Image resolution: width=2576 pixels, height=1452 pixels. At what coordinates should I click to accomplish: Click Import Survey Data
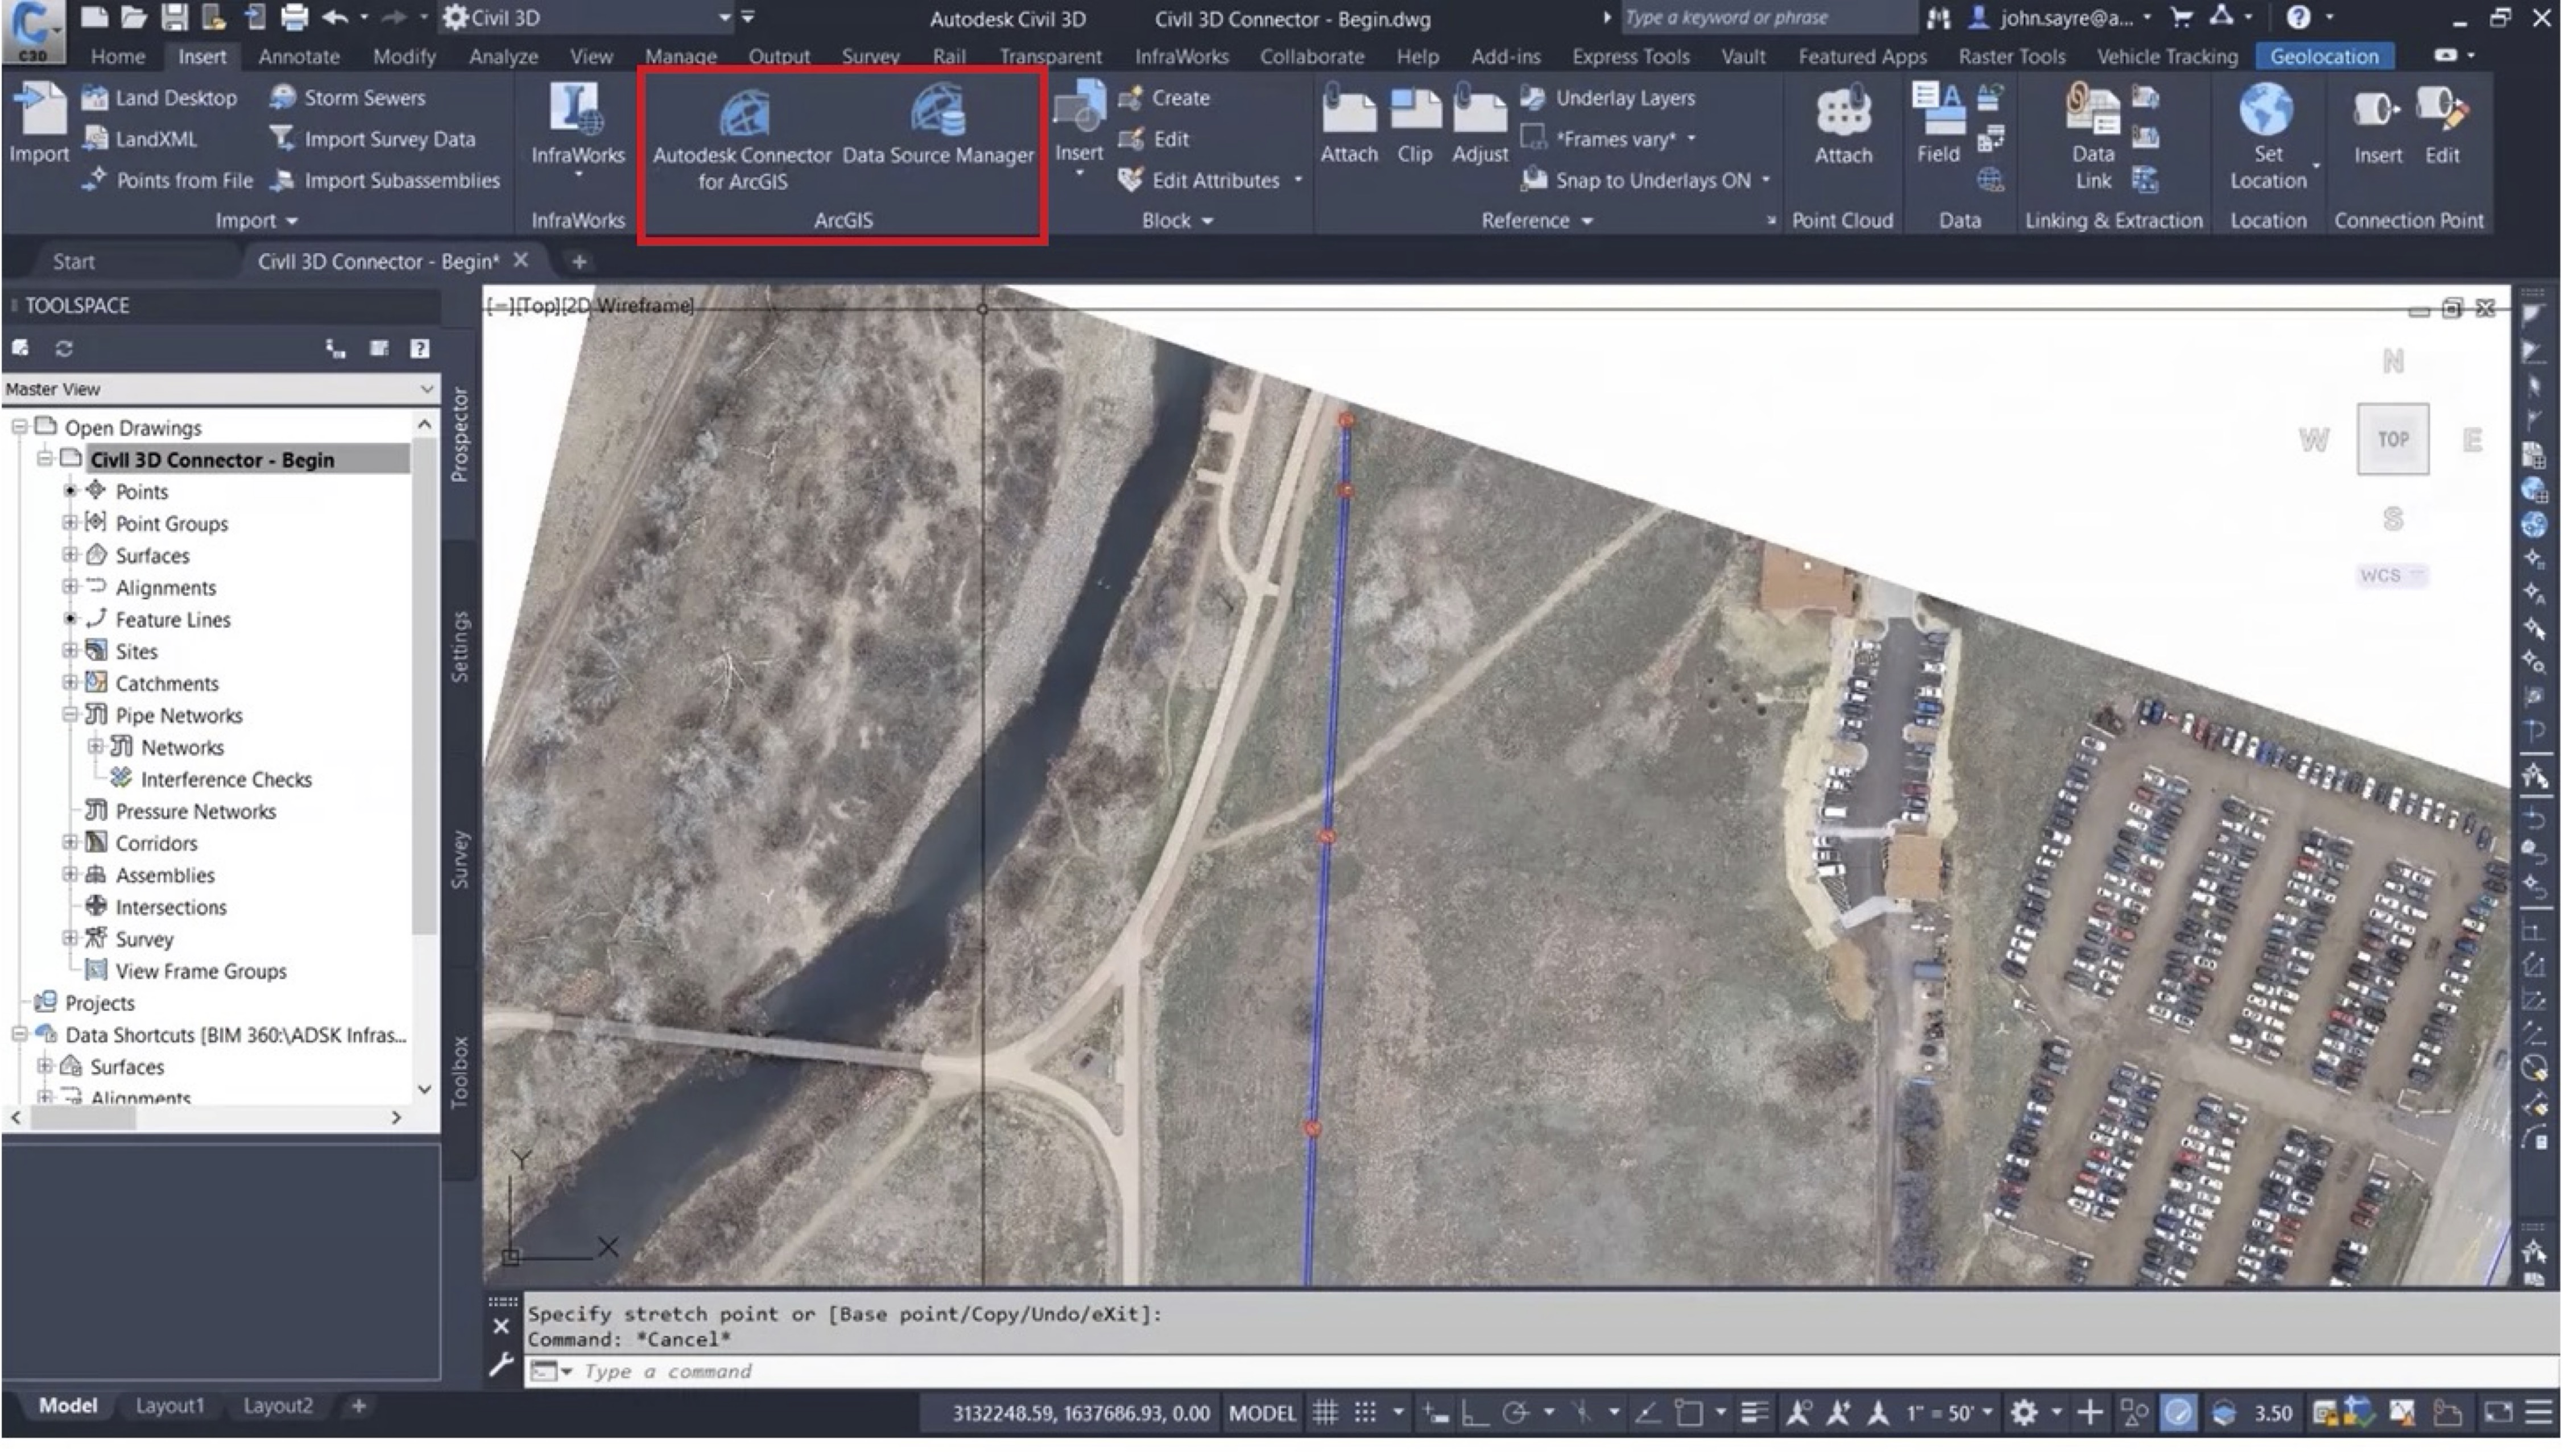(374, 139)
